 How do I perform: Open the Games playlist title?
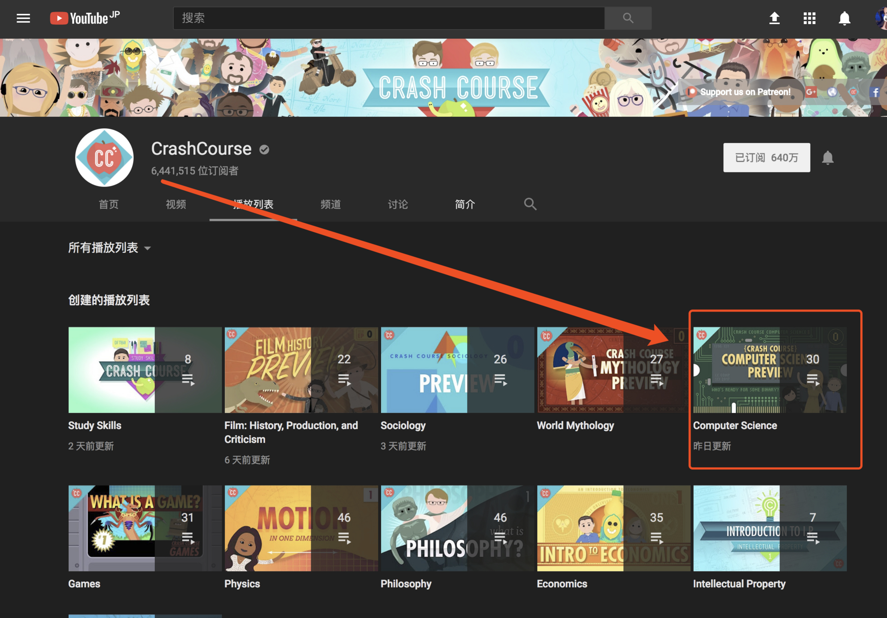[x=84, y=584]
